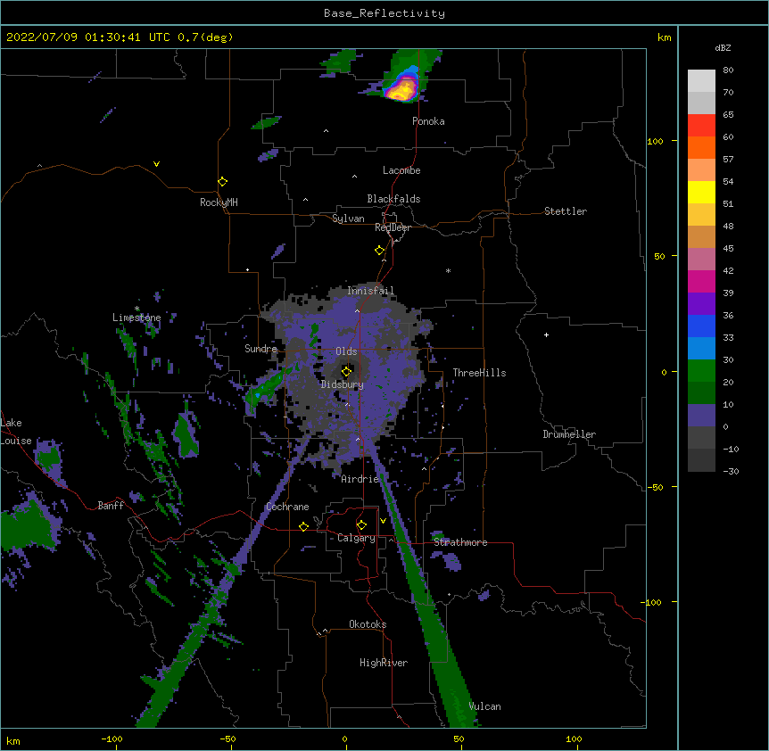Click the RockyMH label
Screen dimensions: 769x751
pos(219,202)
